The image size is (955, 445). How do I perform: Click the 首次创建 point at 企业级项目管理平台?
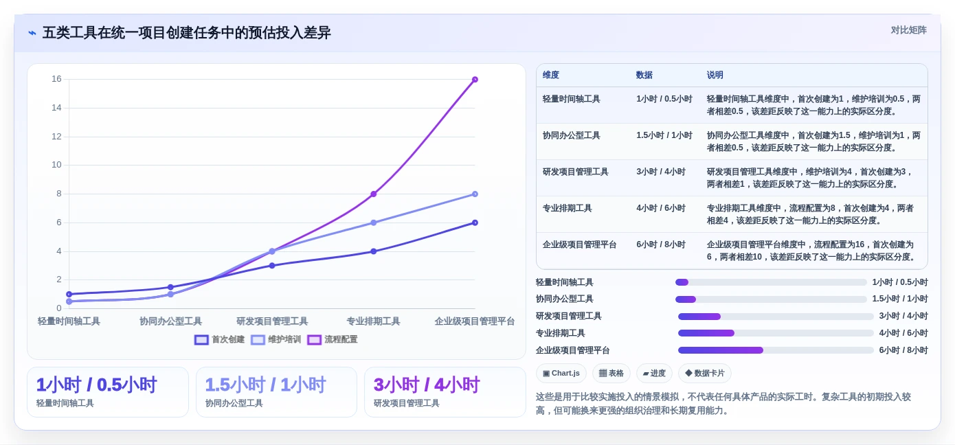[475, 223]
